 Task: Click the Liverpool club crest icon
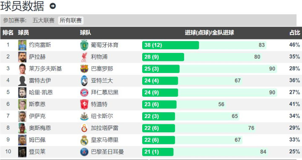tap(84, 57)
